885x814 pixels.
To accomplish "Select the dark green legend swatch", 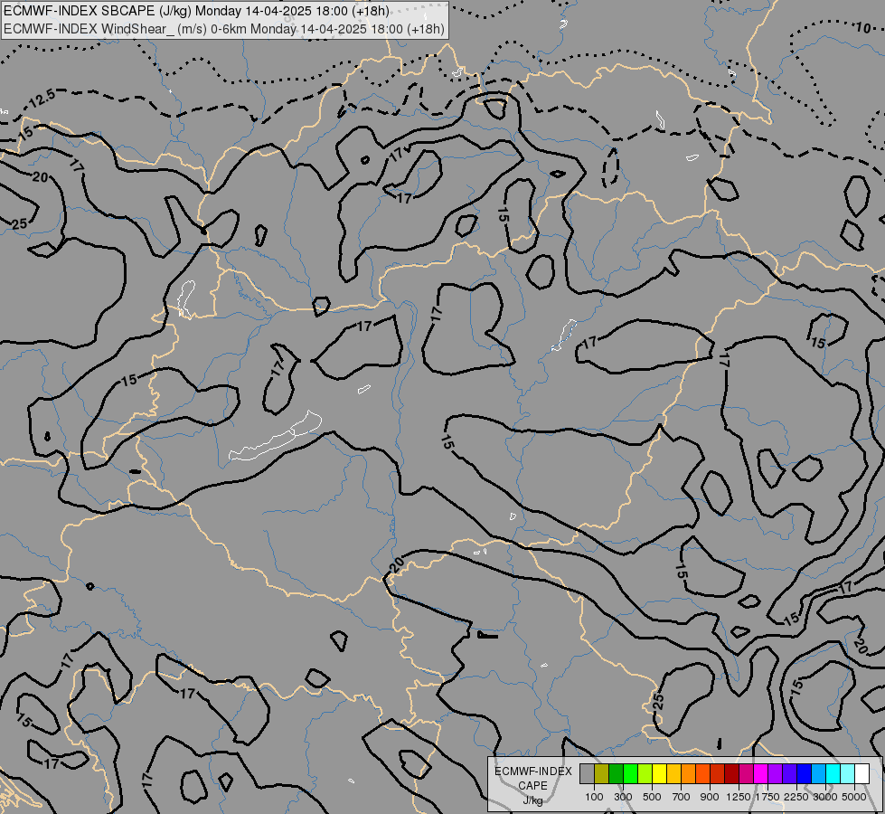I will [x=616, y=773].
